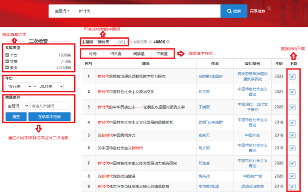This screenshot has width=308, height=192.
Task: Click the 题名 column header
Action: [x=146, y=64]
